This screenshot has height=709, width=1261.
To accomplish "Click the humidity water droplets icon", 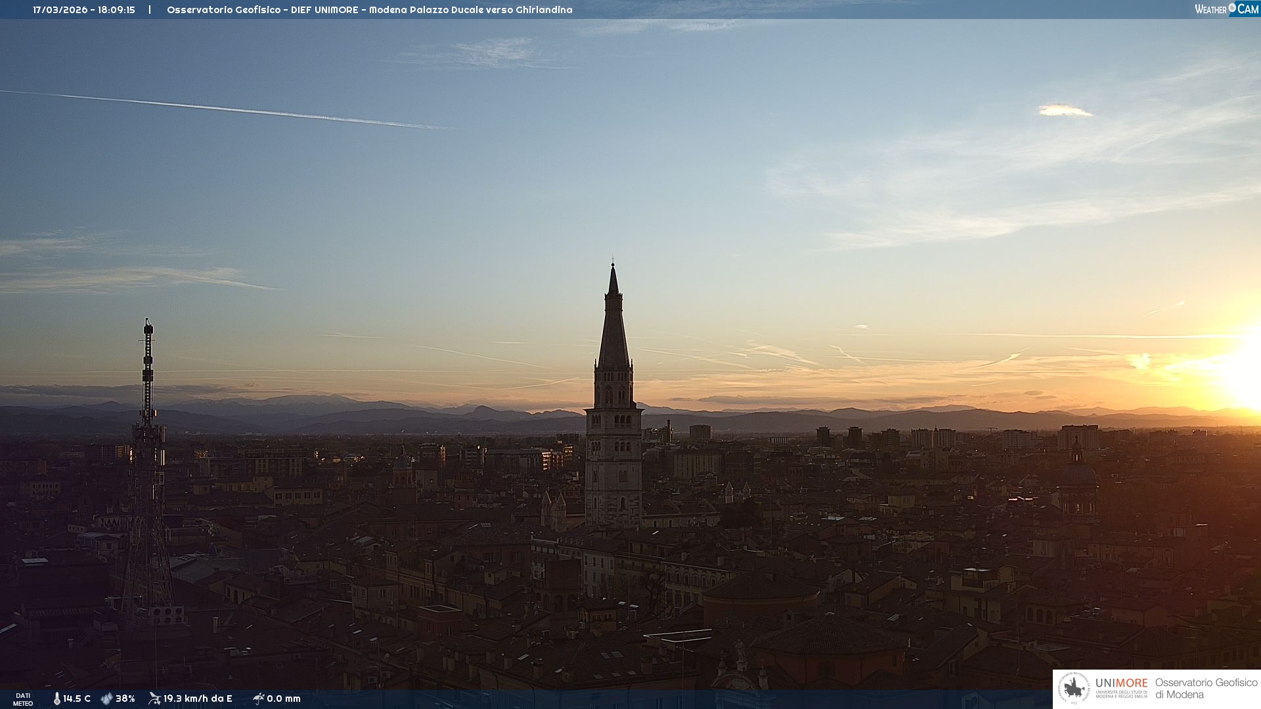I will pos(106,698).
